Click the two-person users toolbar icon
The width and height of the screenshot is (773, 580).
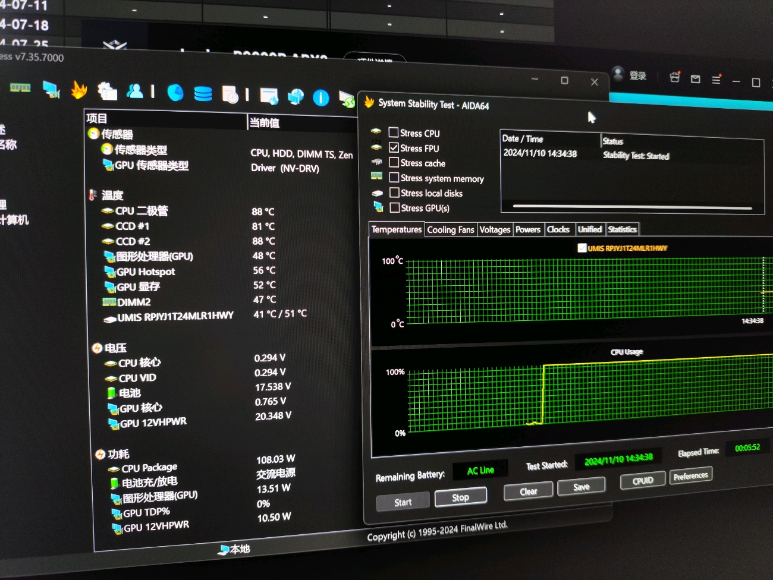[135, 91]
